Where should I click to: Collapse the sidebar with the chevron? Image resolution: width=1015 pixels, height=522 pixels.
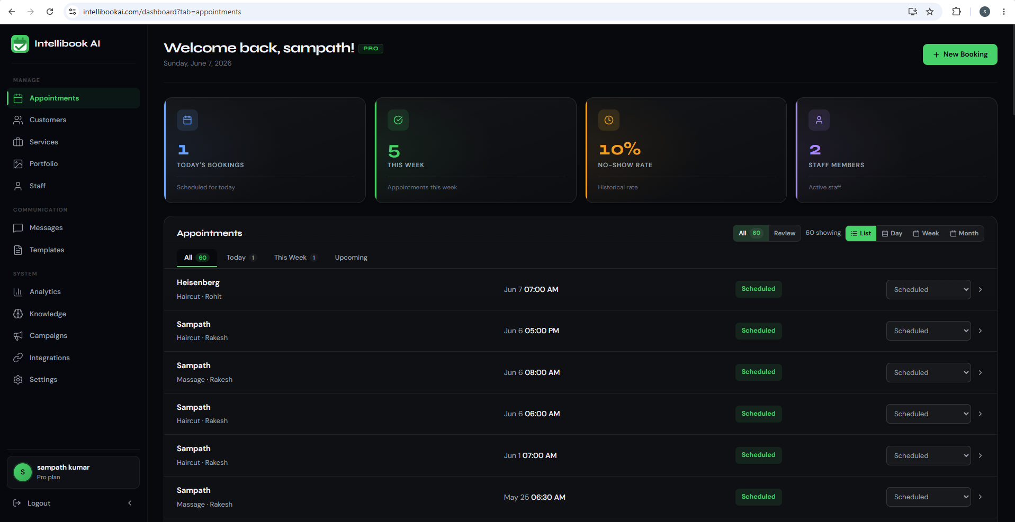tap(130, 503)
